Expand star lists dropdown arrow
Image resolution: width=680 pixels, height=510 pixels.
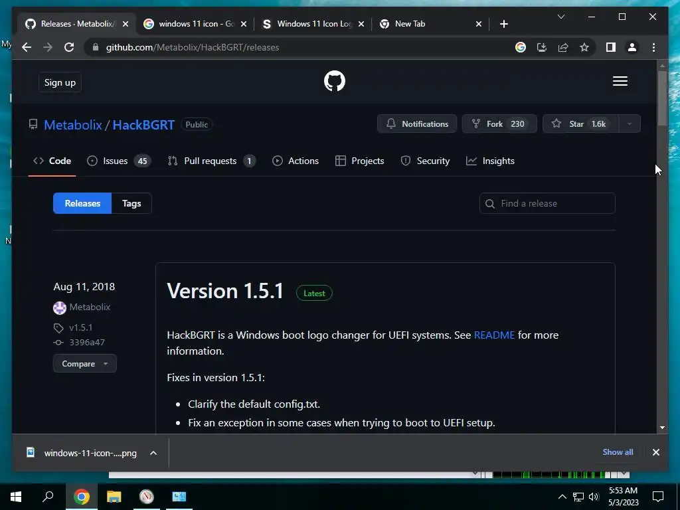click(x=630, y=124)
